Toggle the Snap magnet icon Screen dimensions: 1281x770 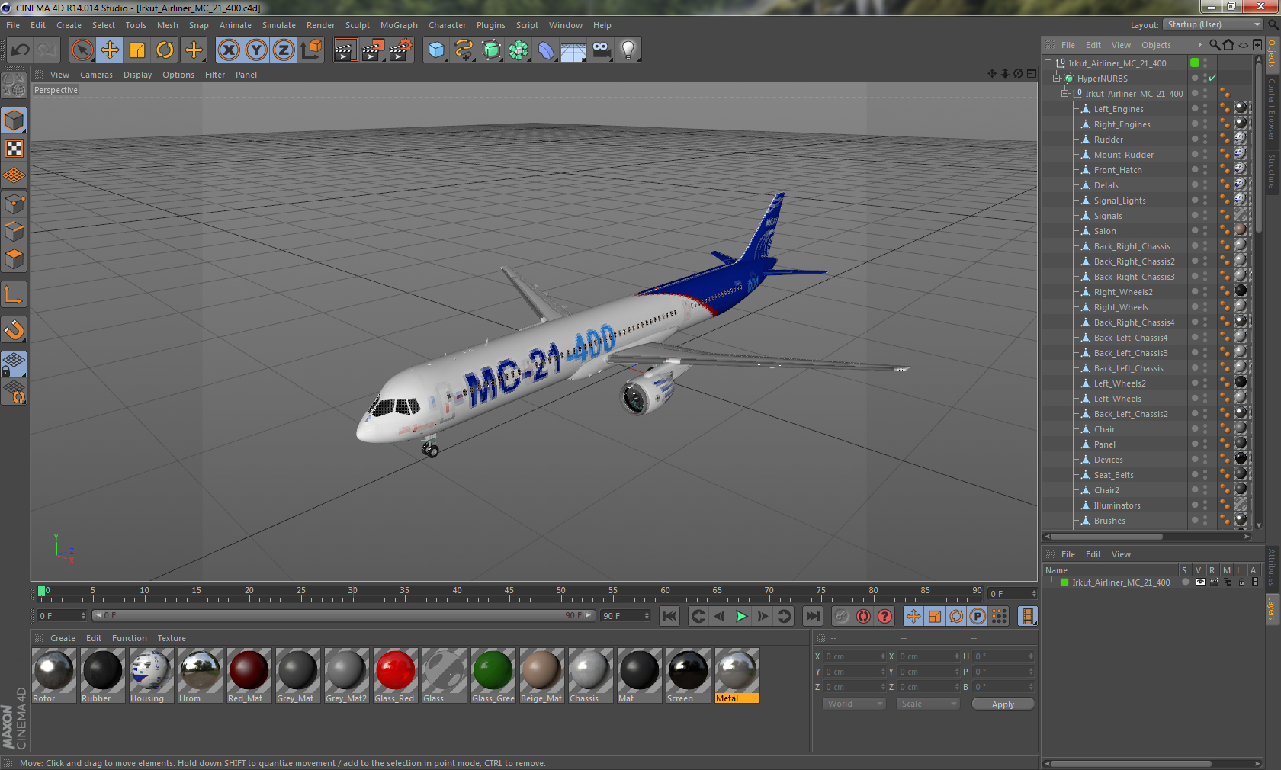point(14,329)
